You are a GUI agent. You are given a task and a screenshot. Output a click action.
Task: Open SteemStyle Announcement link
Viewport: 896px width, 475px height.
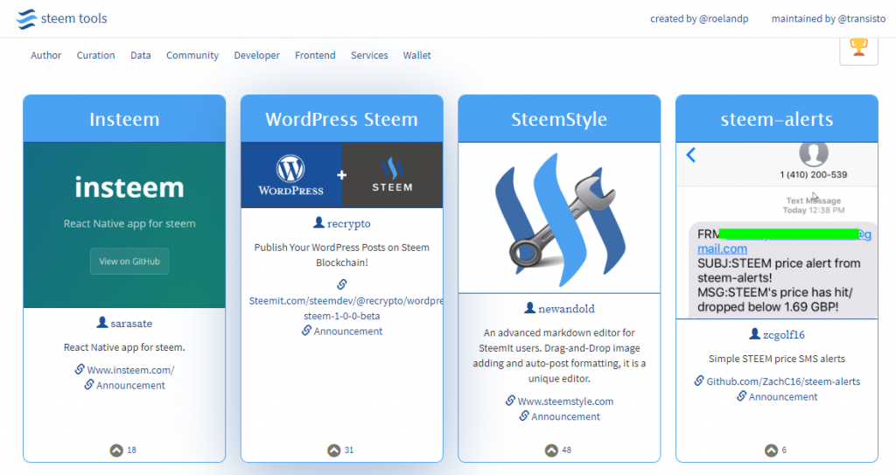pos(566,416)
